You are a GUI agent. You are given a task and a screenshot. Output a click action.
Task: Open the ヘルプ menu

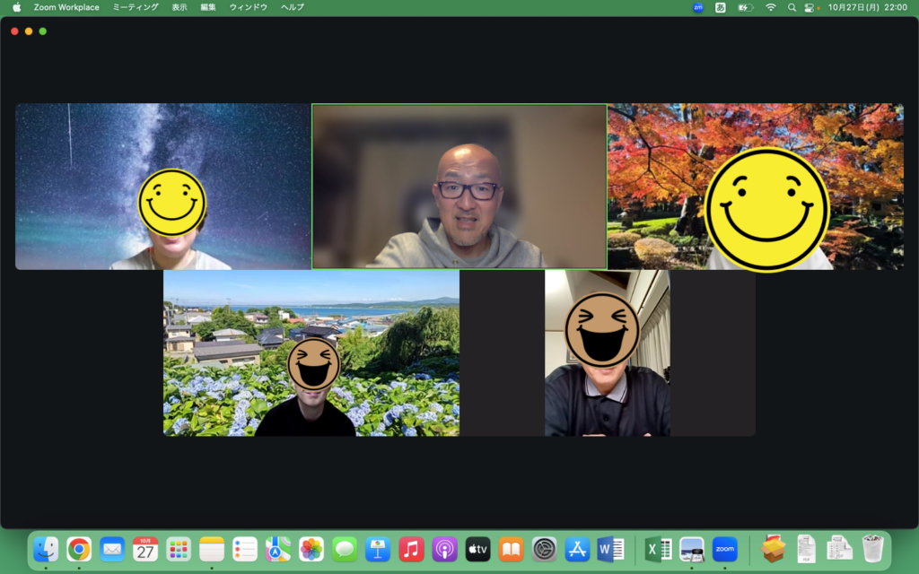[x=293, y=7]
